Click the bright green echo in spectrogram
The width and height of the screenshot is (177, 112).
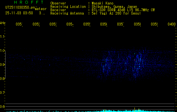tap(135, 53)
